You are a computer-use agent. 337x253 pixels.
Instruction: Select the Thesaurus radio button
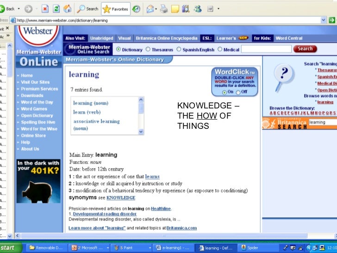click(148, 49)
